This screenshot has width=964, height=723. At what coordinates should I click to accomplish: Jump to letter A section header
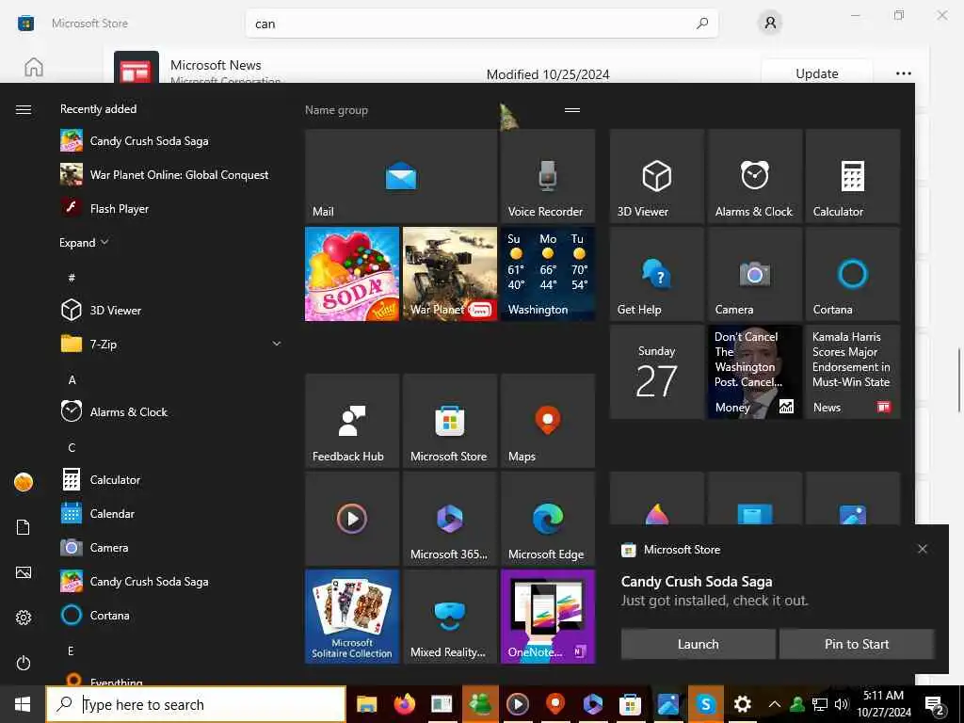[x=72, y=380]
